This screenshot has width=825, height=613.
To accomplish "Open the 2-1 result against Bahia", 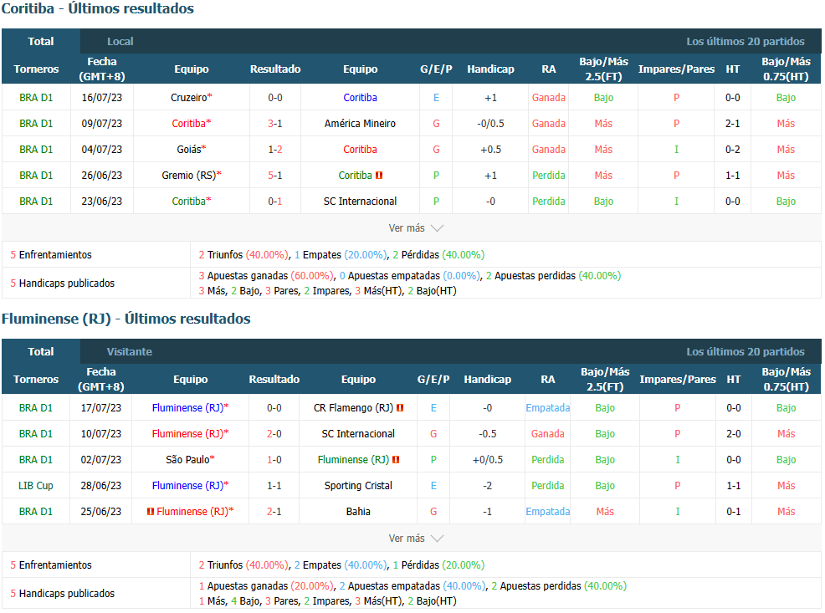I will tap(274, 512).
